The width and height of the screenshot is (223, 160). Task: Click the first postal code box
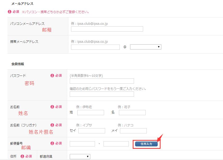(82, 144)
